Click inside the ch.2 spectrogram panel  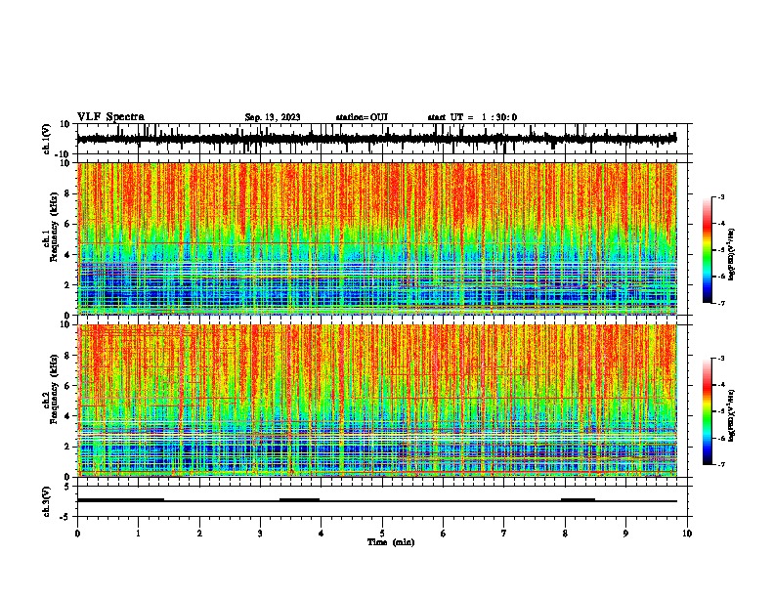376,401
